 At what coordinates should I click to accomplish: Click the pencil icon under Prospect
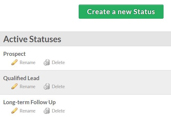pos(14,62)
